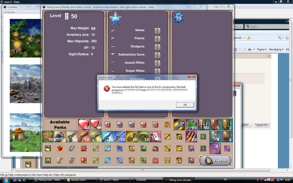Viewport: 293px width, 183px height.
Task: Select the four-leaf clover perk
Action: click(191, 125)
